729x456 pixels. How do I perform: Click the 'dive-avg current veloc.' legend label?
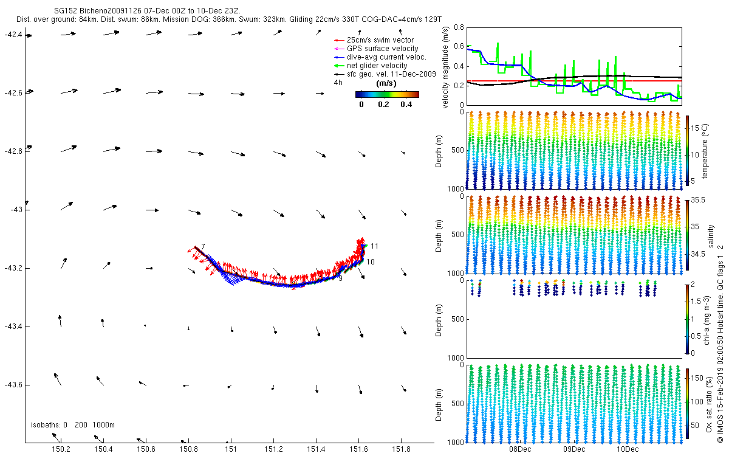pos(386,57)
